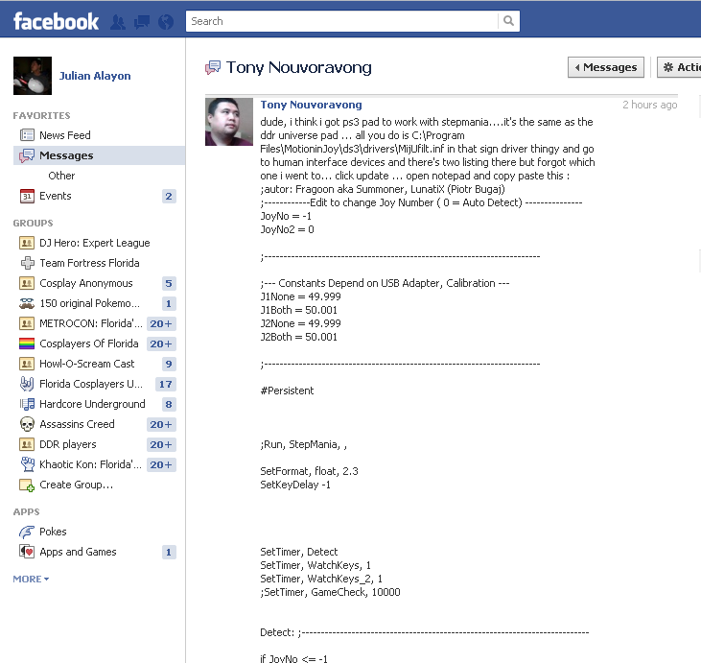701x663 pixels.
Task: Click the 'SetKeyDelay -1' line
Action: (x=295, y=485)
